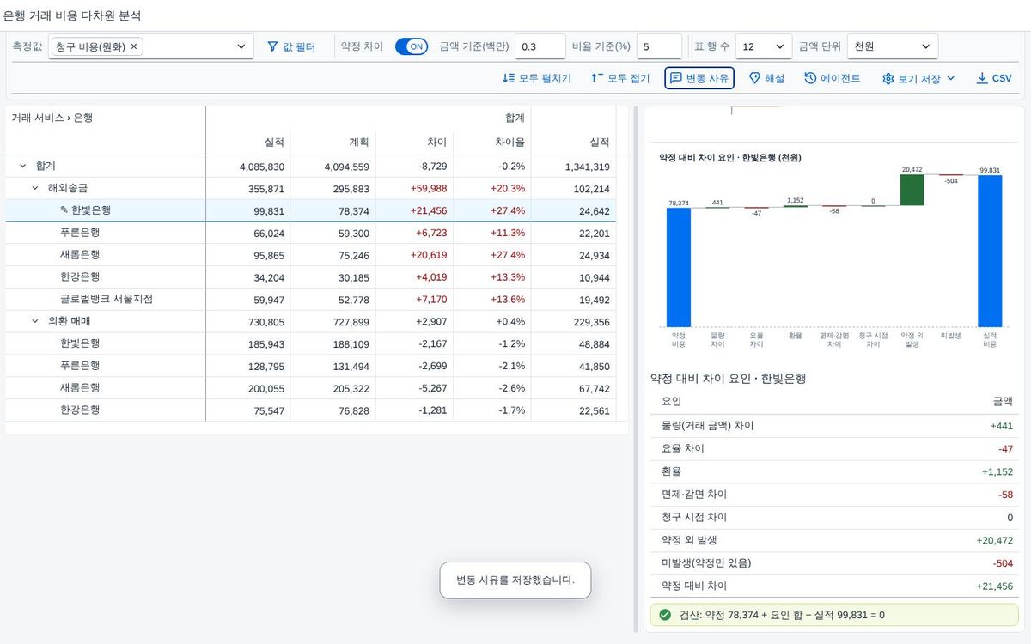The height and width of the screenshot is (644, 1031).
Task: Click the pencil icon beside 한빛은행
Action: pos(64,210)
